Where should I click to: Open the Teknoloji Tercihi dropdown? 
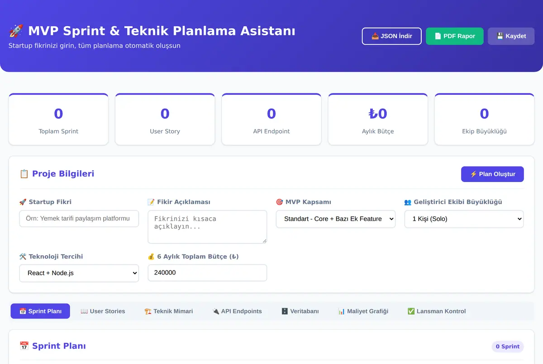[x=79, y=273]
